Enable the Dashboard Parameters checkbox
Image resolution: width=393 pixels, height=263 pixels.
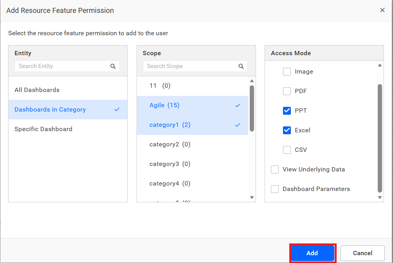tap(274, 189)
